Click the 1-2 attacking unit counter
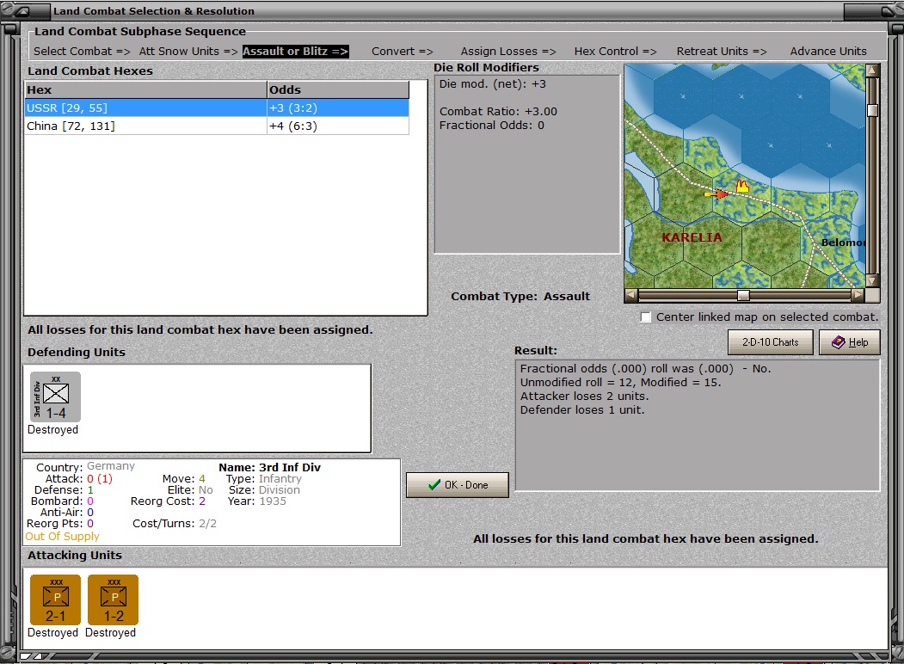Image resolution: width=904 pixels, height=664 pixels. (114, 599)
